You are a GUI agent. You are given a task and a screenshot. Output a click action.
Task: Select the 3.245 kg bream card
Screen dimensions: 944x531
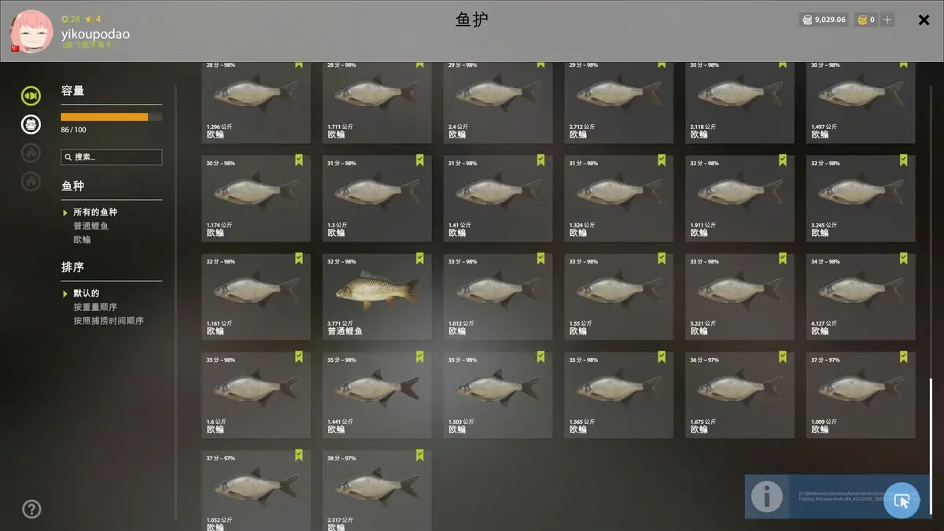click(x=861, y=197)
